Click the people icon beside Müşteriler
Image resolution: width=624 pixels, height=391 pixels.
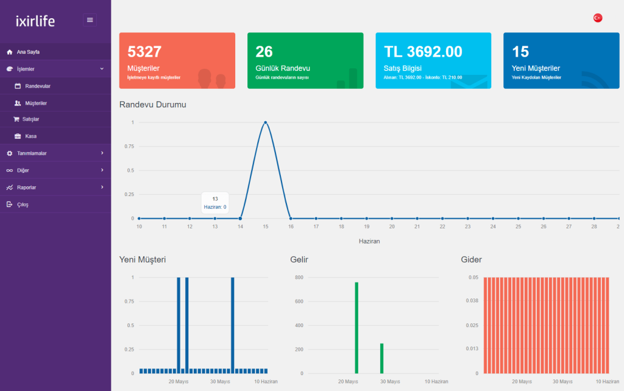(x=18, y=103)
